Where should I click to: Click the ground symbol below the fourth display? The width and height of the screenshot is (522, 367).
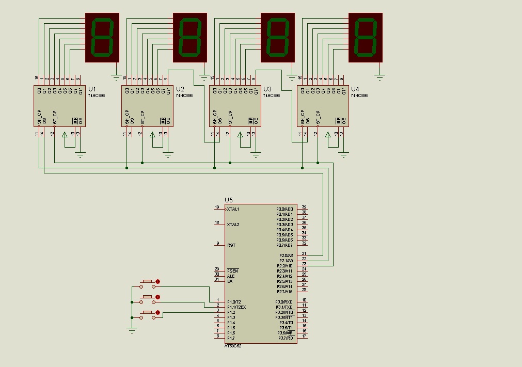click(x=379, y=78)
